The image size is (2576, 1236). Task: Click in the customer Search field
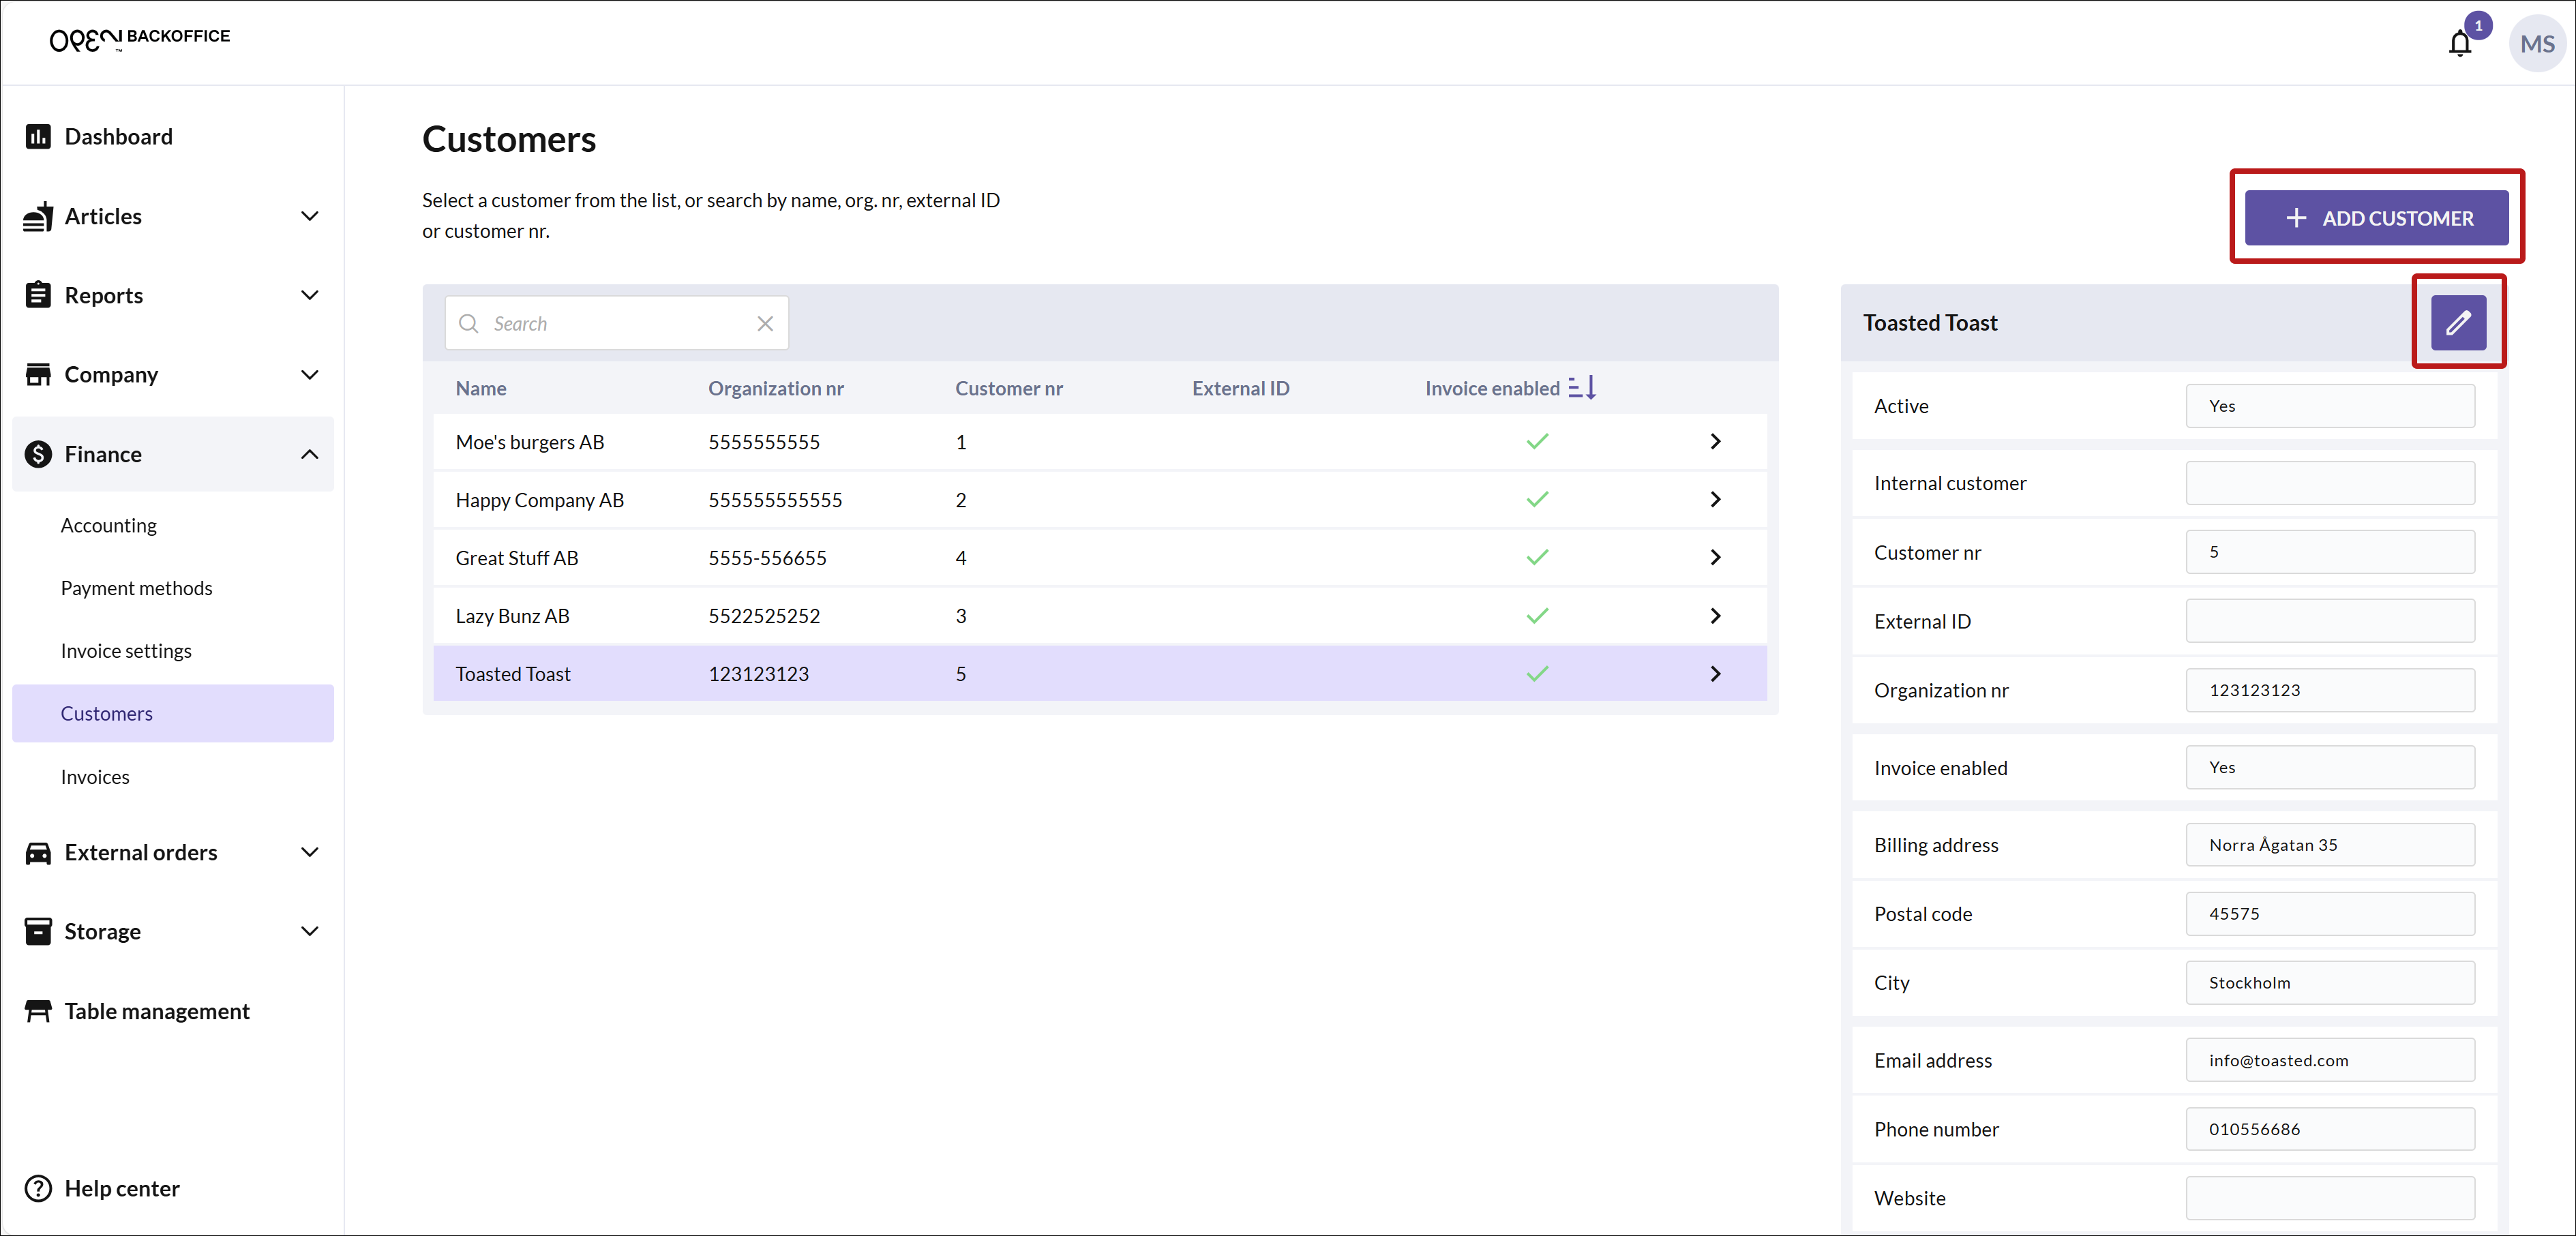click(x=616, y=323)
